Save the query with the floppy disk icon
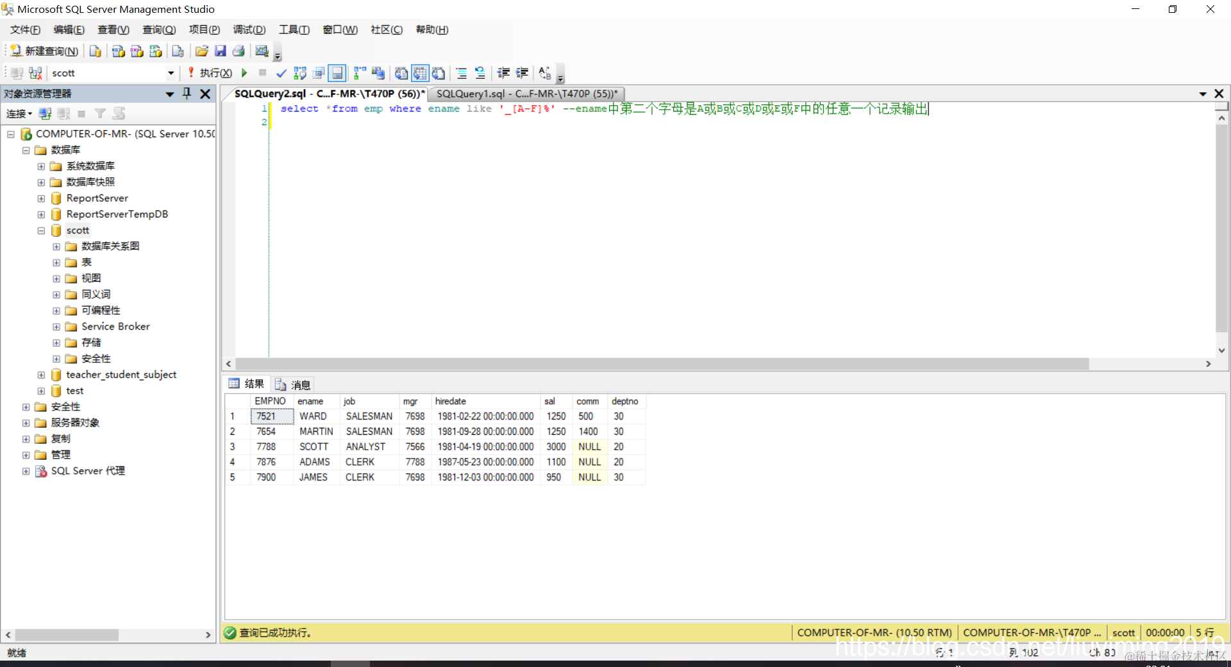 tap(220, 51)
